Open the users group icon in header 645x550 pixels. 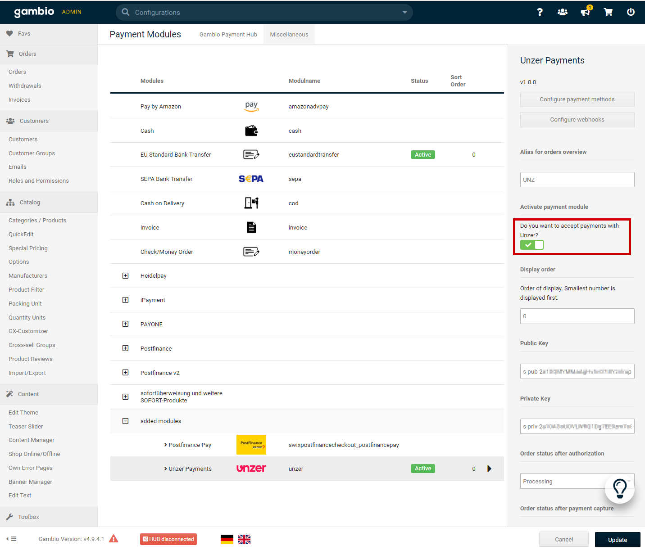tap(563, 12)
